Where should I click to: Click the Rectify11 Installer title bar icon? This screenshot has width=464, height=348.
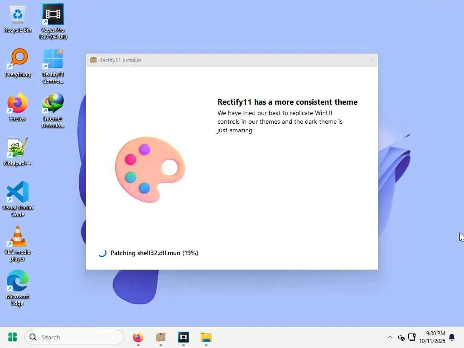click(93, 60)
